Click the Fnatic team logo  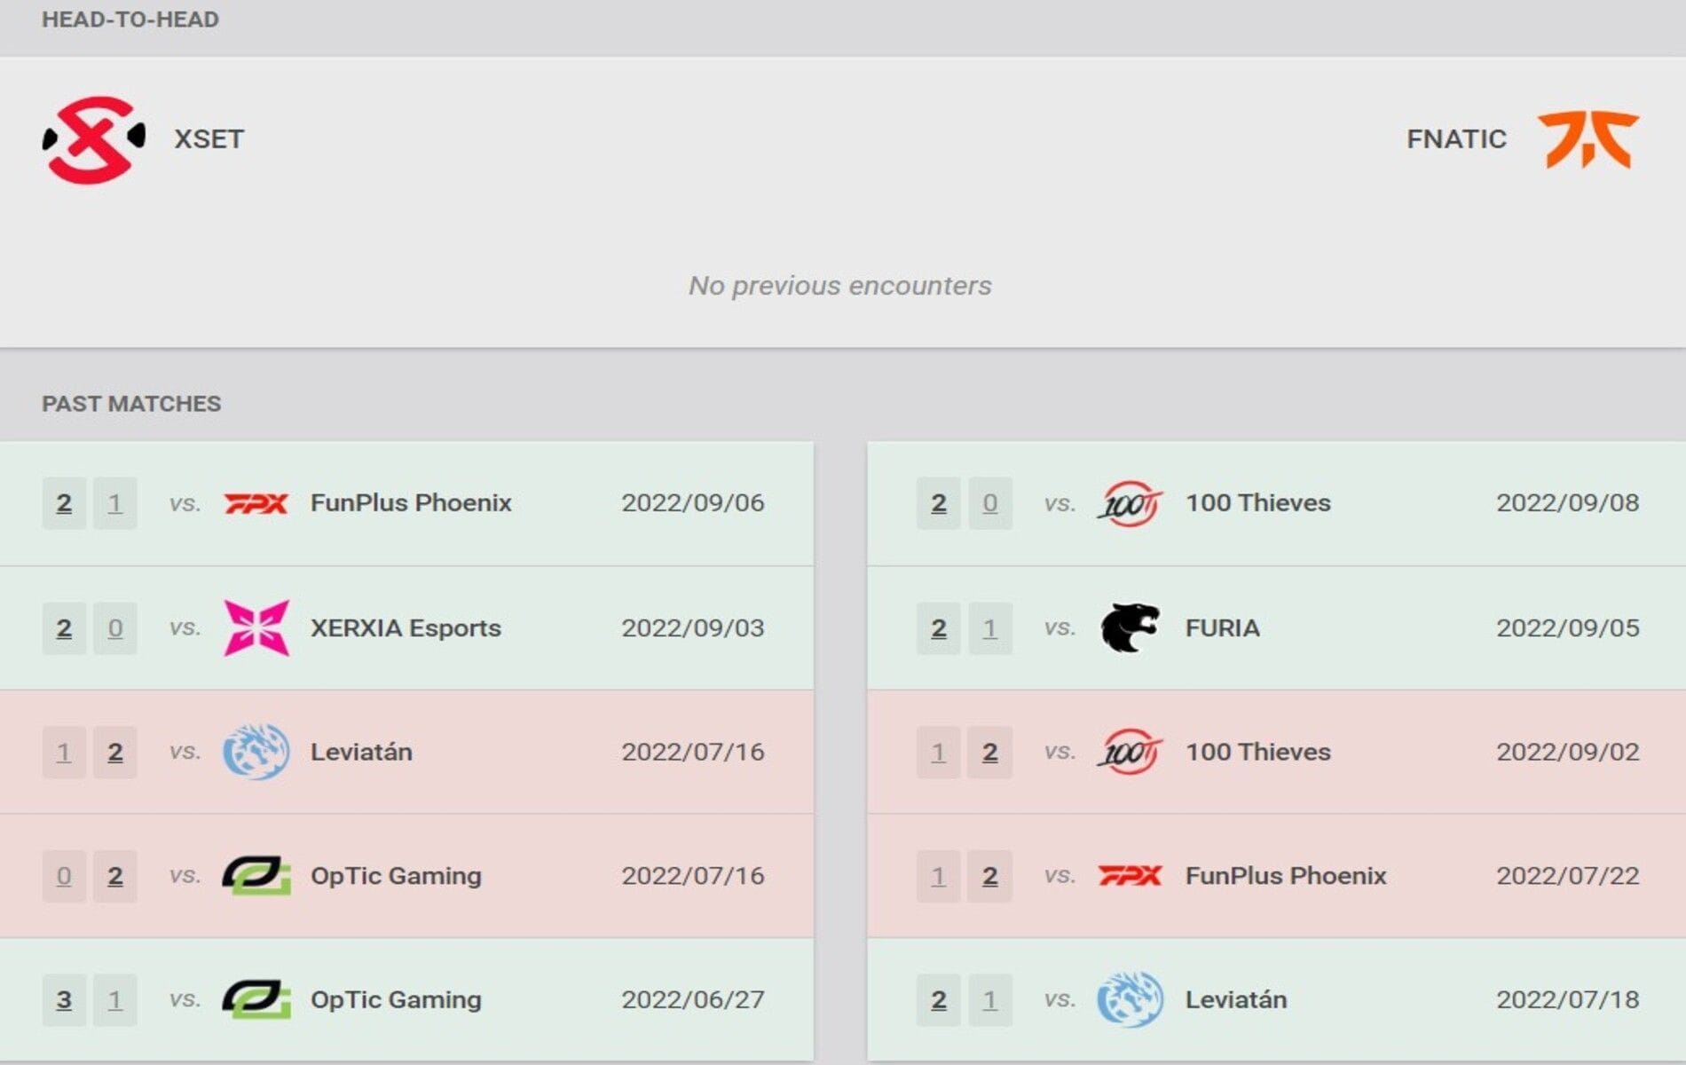pos(1588,139)
